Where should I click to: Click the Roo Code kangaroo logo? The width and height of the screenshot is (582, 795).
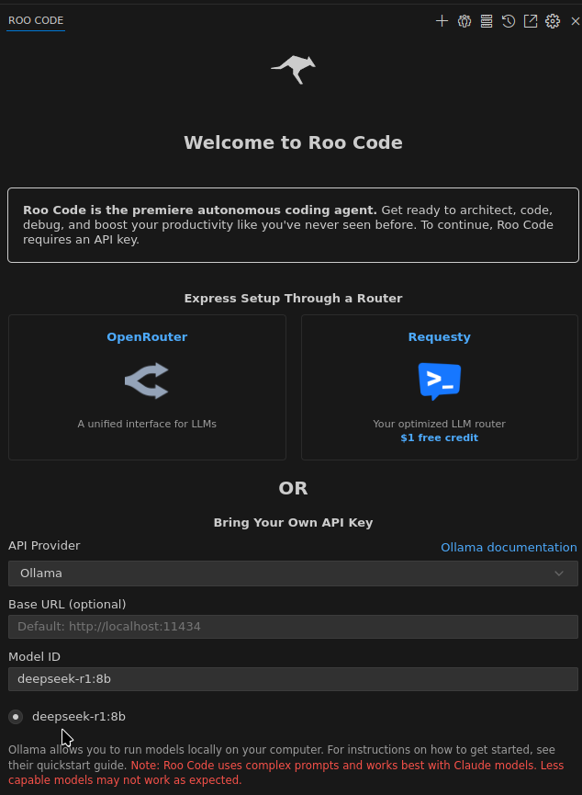point(293,70)
